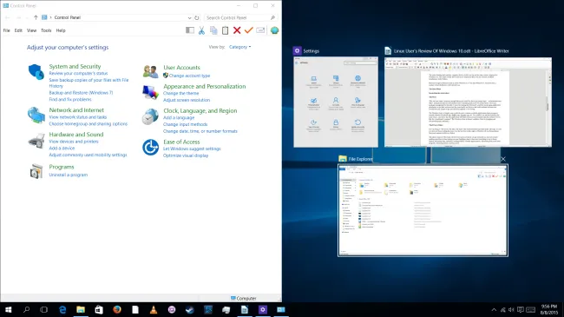Click the clock and date in taskbar
The height and width of the screenshot is (317, 564).
pos(549,309)
